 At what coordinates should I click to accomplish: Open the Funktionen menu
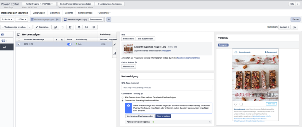click(x=104, y=13)
